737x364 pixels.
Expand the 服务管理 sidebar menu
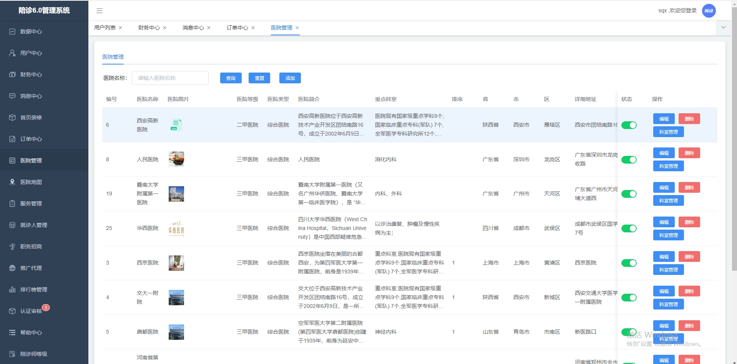click(x=31, y=204)
